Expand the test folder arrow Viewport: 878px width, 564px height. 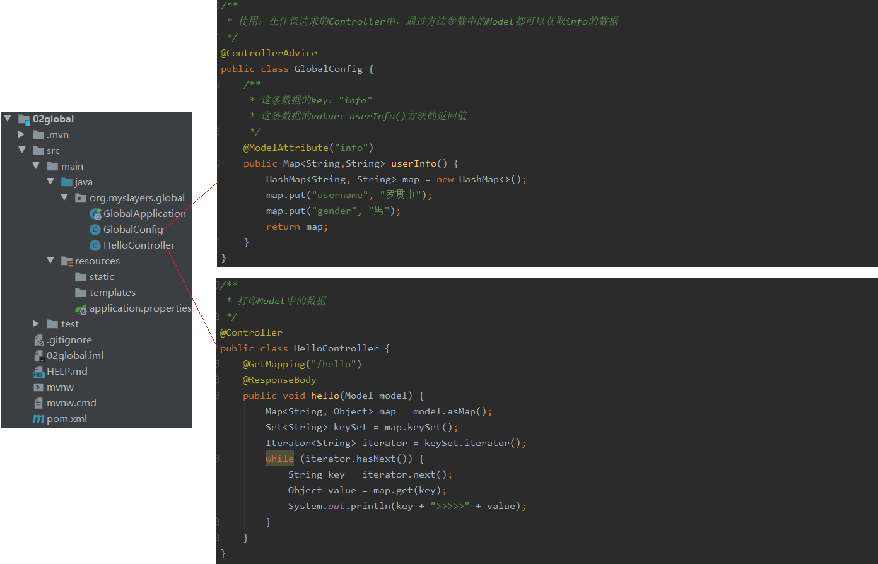pos(36,324)
